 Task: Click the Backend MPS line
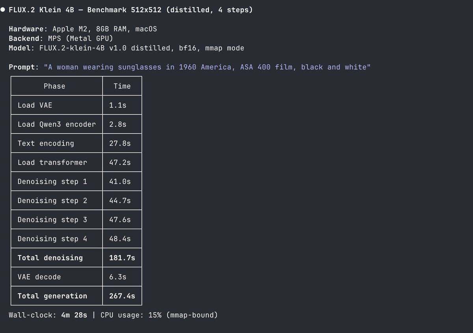point(61,39)
